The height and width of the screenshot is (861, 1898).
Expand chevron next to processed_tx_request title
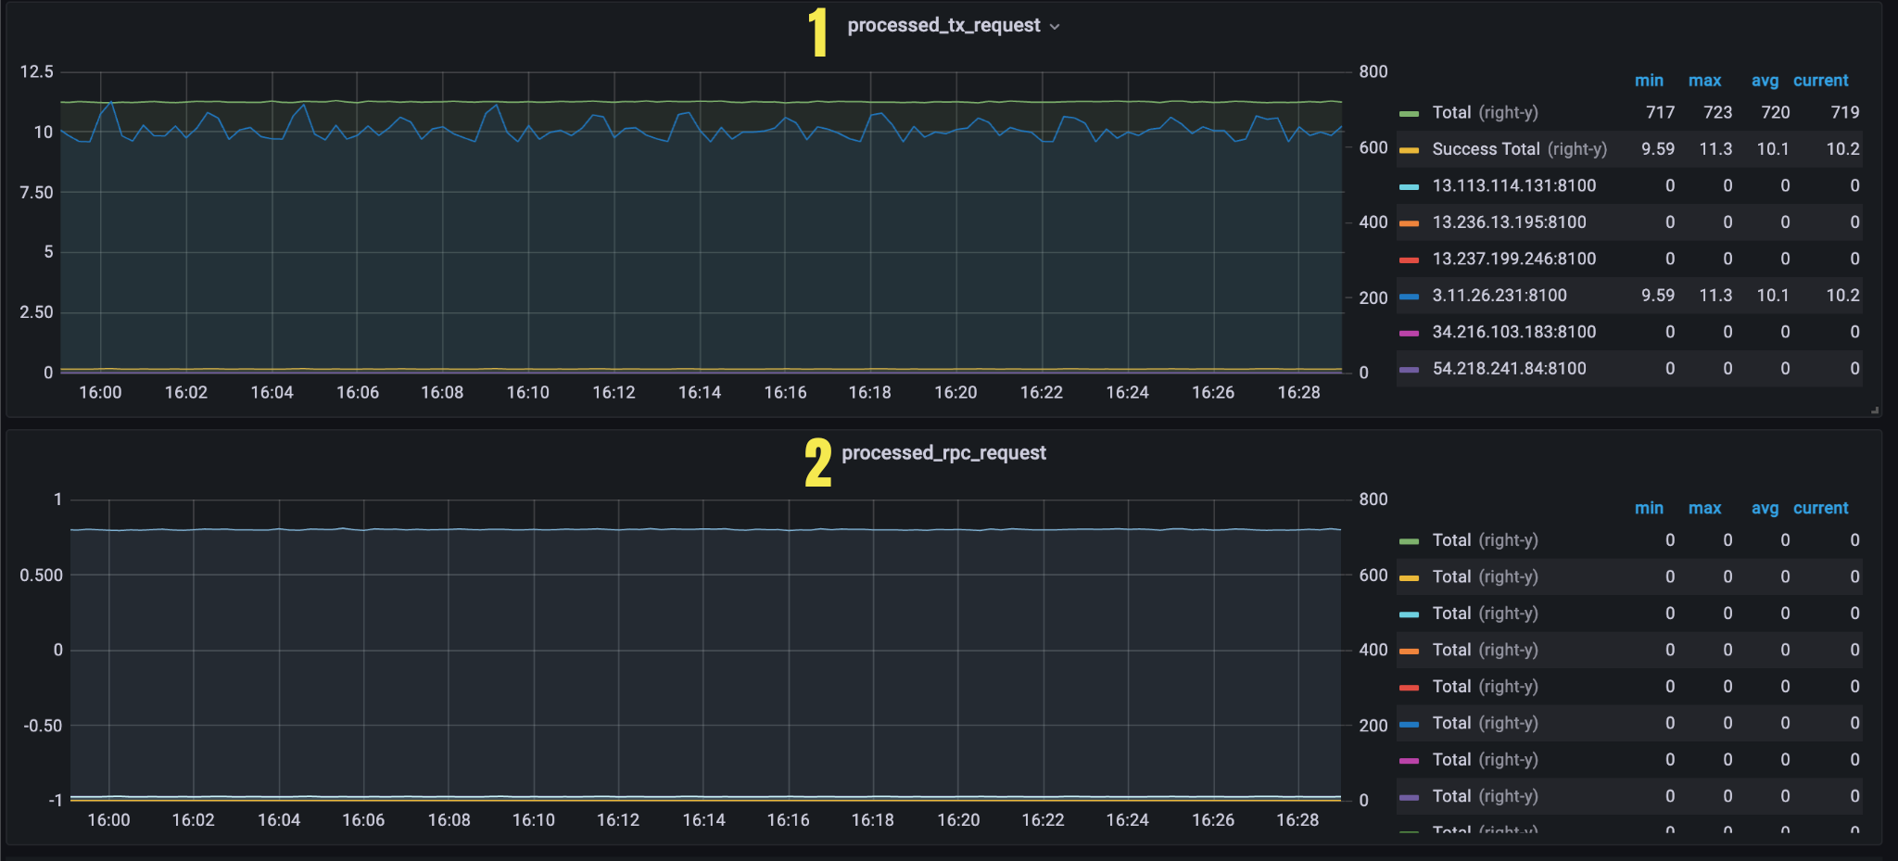(1055, 27)
